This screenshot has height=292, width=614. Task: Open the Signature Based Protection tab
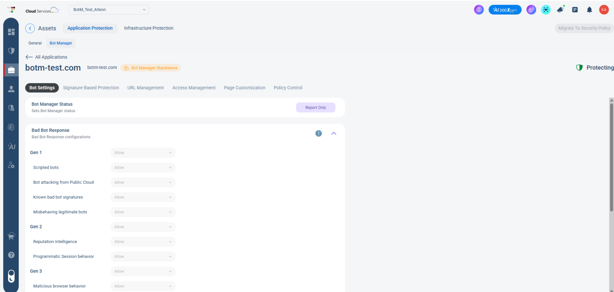(x=91, y=88)
